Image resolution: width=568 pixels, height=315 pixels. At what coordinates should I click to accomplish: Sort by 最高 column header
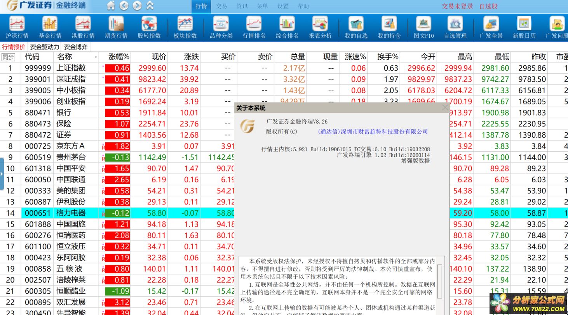[x=465, y=57]
